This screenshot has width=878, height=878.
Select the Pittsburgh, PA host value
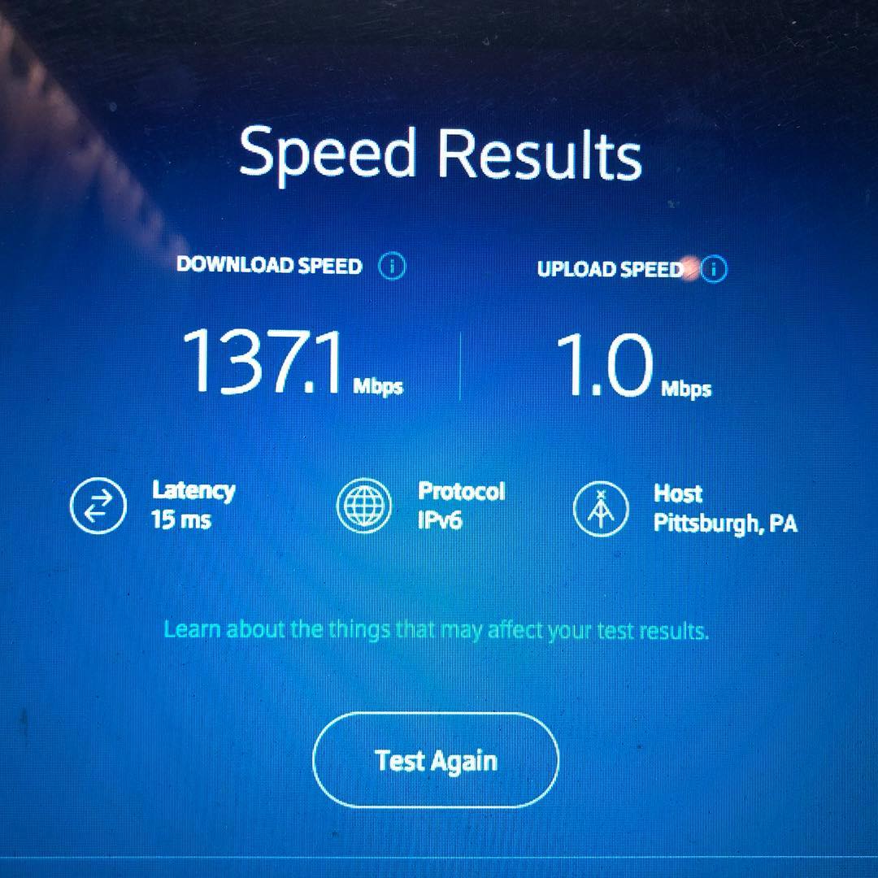pyautogui.click(x=725, y=524)
